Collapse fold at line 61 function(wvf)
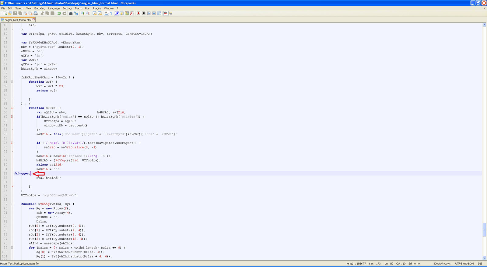Image resolution: width=487 pixels, height=267 pixels. coord(12,82)
